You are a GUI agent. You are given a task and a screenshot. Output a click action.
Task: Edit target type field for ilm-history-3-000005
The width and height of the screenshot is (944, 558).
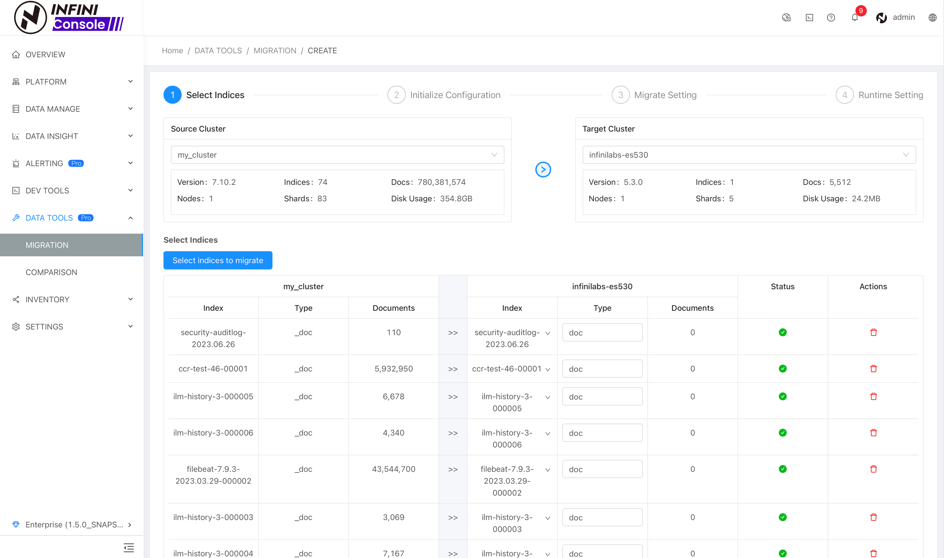point(602,396)
